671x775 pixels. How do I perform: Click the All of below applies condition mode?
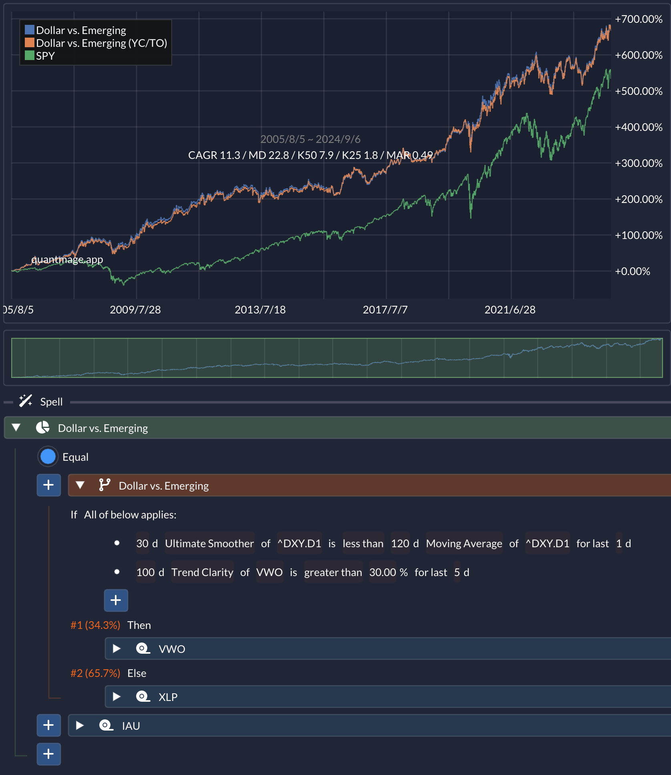[x=130, y=514]
